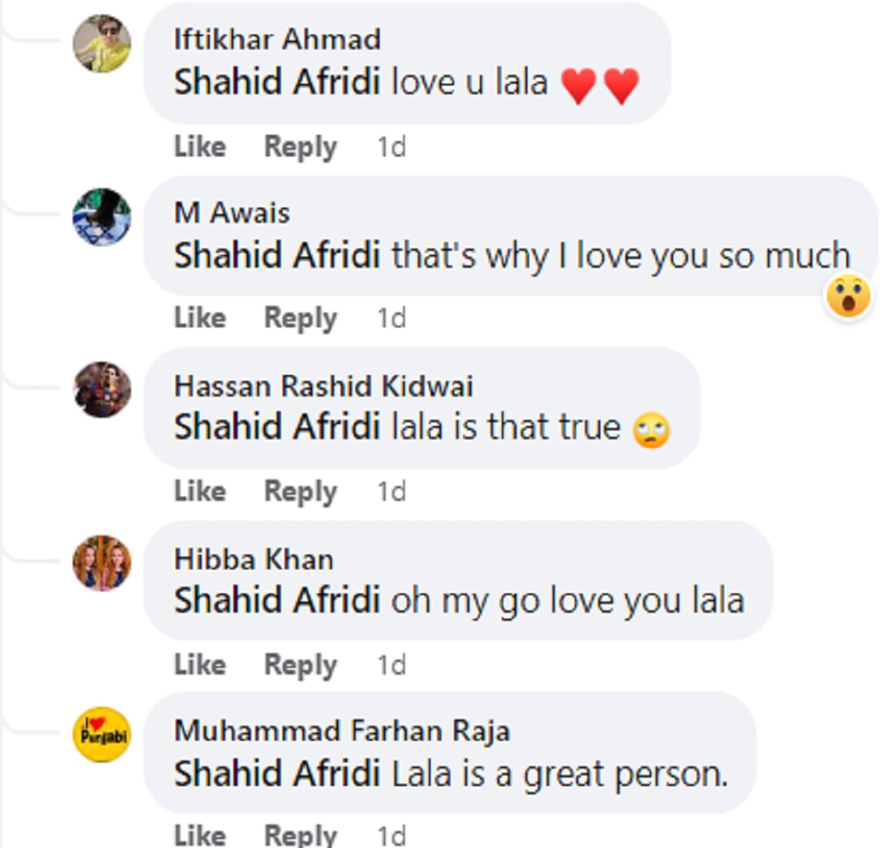Open Muhammad Farhan Raja's Punjabi avatar
The image size is (883, 848).
[102, 735]
